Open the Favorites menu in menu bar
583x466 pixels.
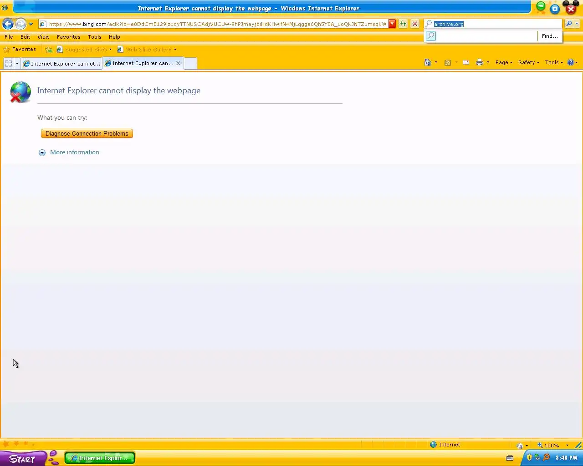[69, 37]
